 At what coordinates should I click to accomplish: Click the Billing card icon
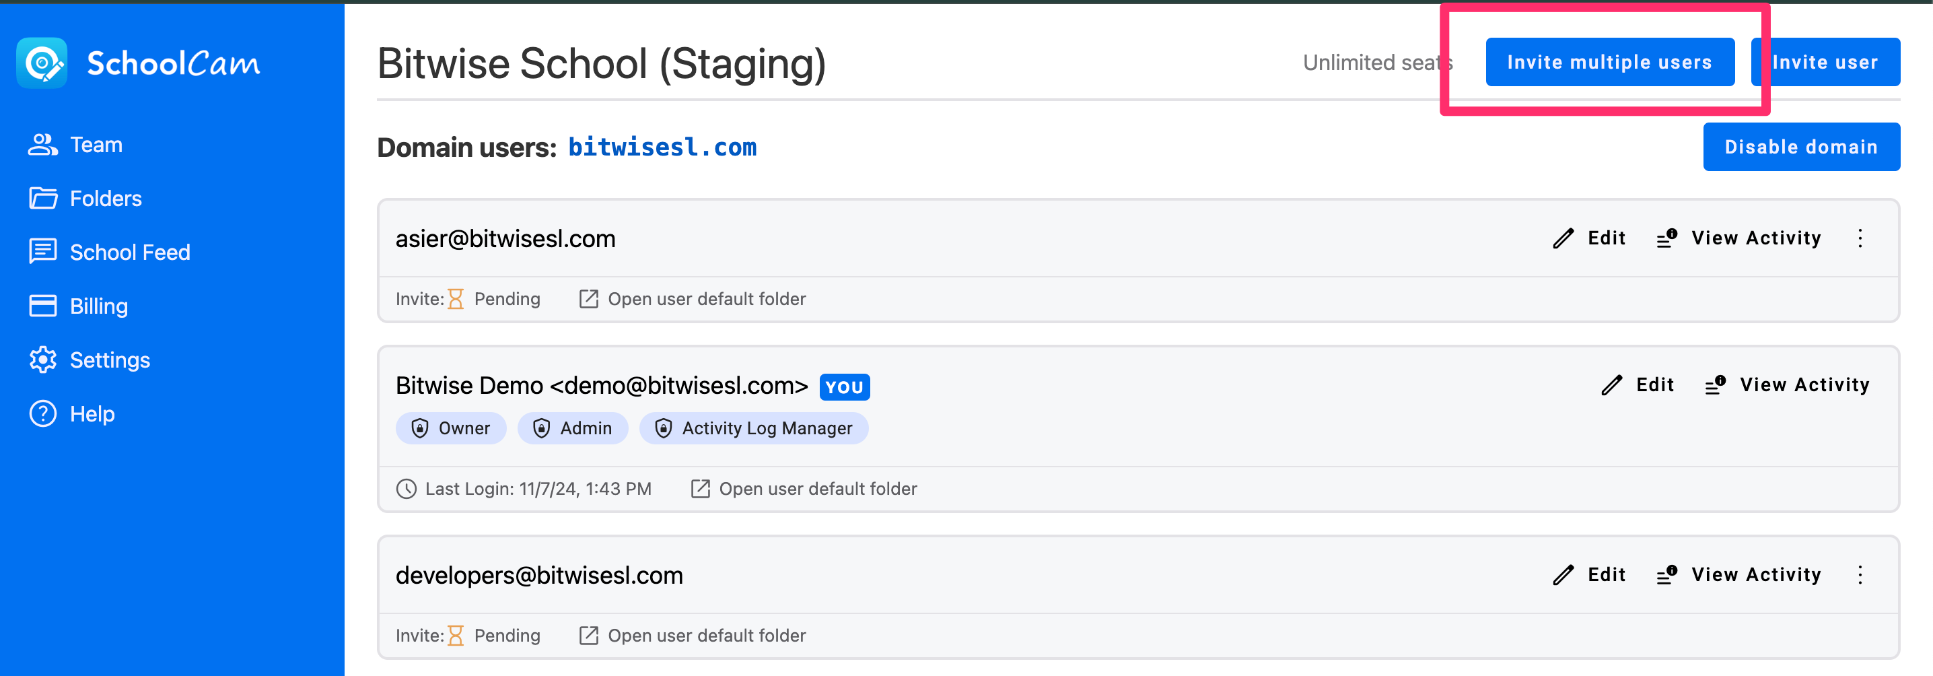click(x=43, y=306)
